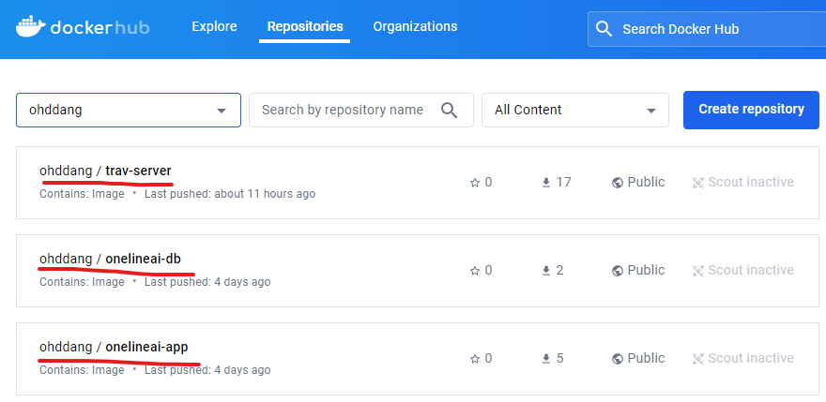Click the download icon on trav-server row
This screenshot has height=402, width=826.
coord(545,183)
